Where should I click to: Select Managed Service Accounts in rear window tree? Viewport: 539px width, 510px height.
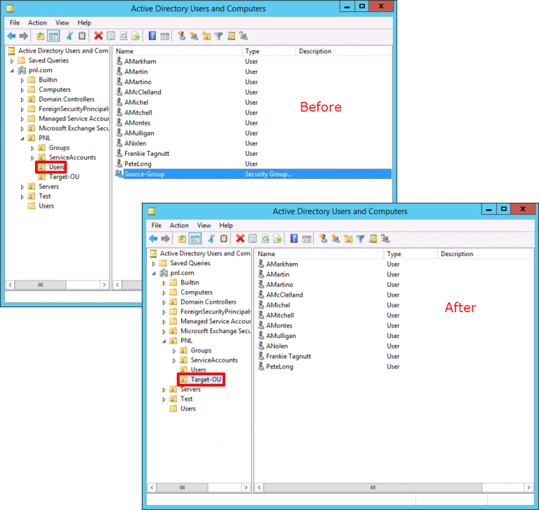74,119
